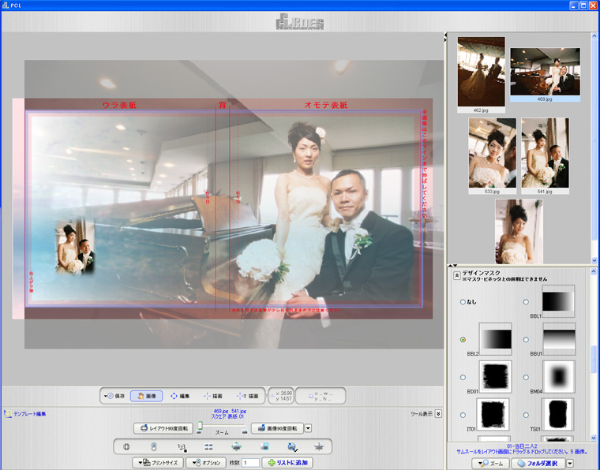Click the 123 numbering icon in bottom toolbar
This screenshot has width=600, height=470.
click(181, 447)
